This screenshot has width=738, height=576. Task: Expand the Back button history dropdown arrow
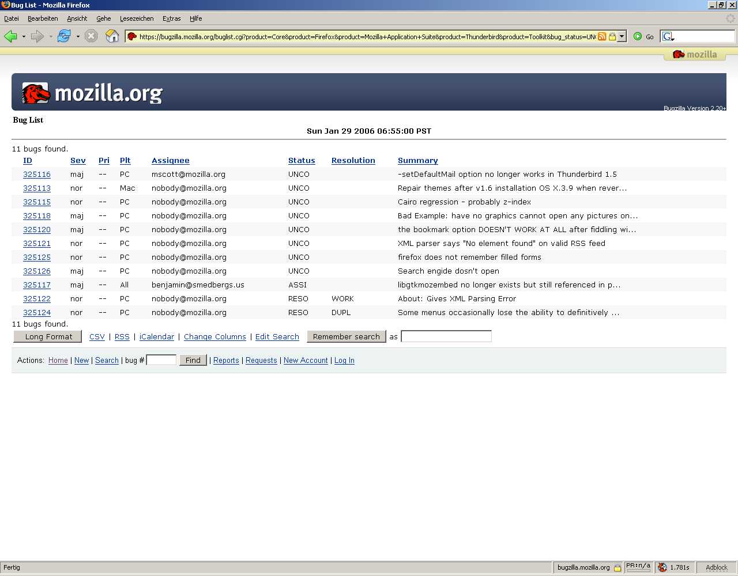pyautogui.click(x=24, y=37)
